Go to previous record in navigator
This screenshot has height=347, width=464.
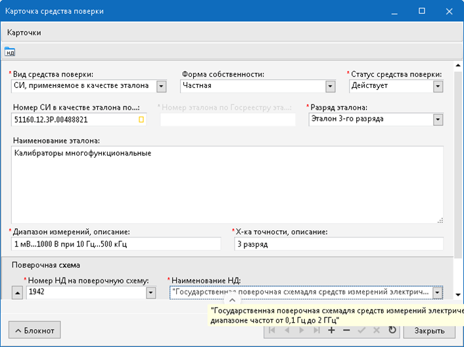(287, 330)
